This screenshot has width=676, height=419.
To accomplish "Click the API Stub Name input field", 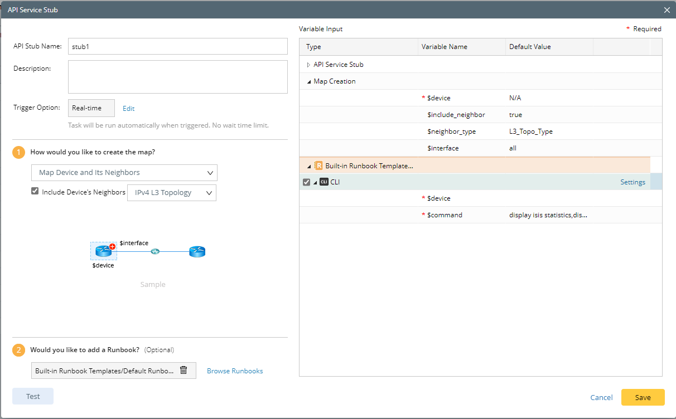I will pos(177,47).
